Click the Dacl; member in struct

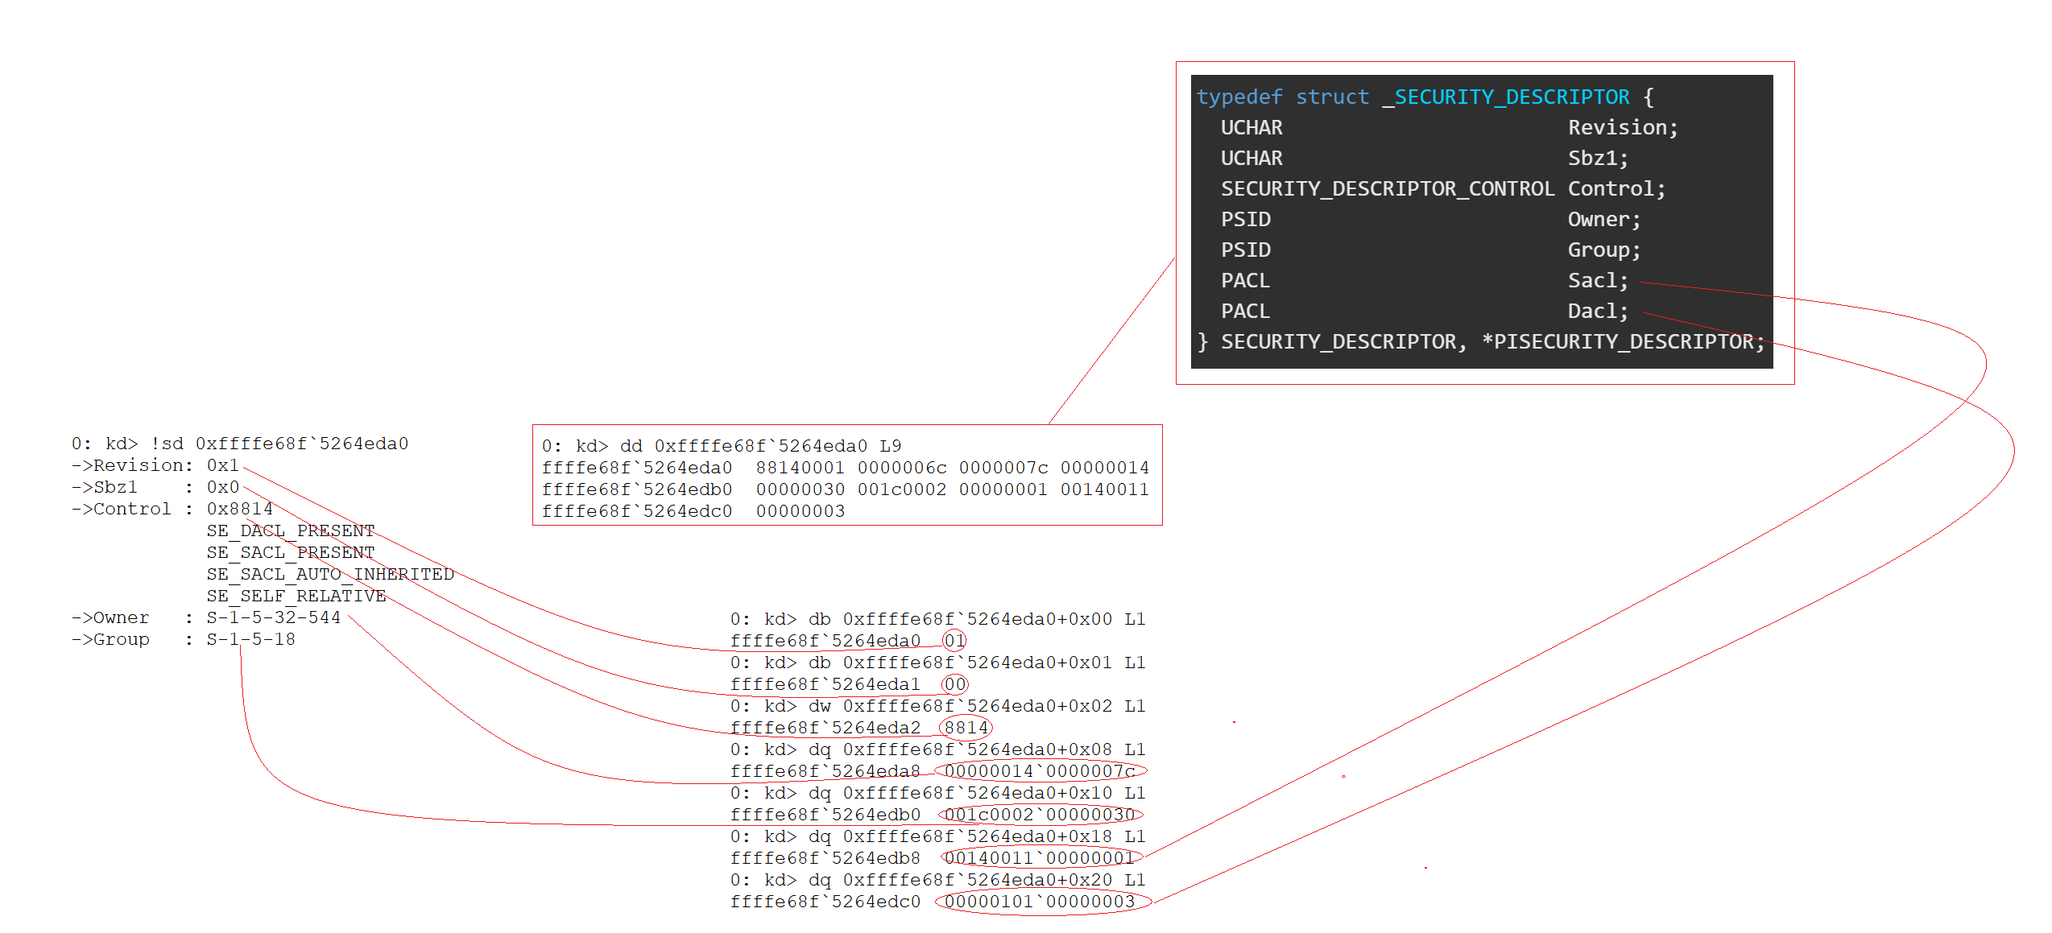(1597, 312)
